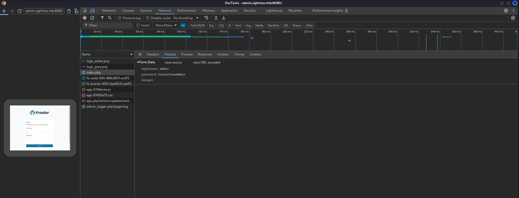Export HAR file with download icon

[224, 18]
